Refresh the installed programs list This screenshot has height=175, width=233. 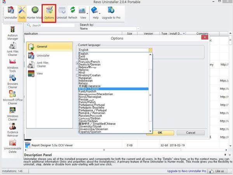point(73,13)
